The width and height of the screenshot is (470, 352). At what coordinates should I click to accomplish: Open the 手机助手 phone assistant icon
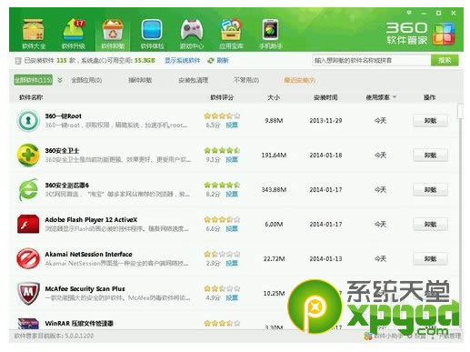point(270,34)
